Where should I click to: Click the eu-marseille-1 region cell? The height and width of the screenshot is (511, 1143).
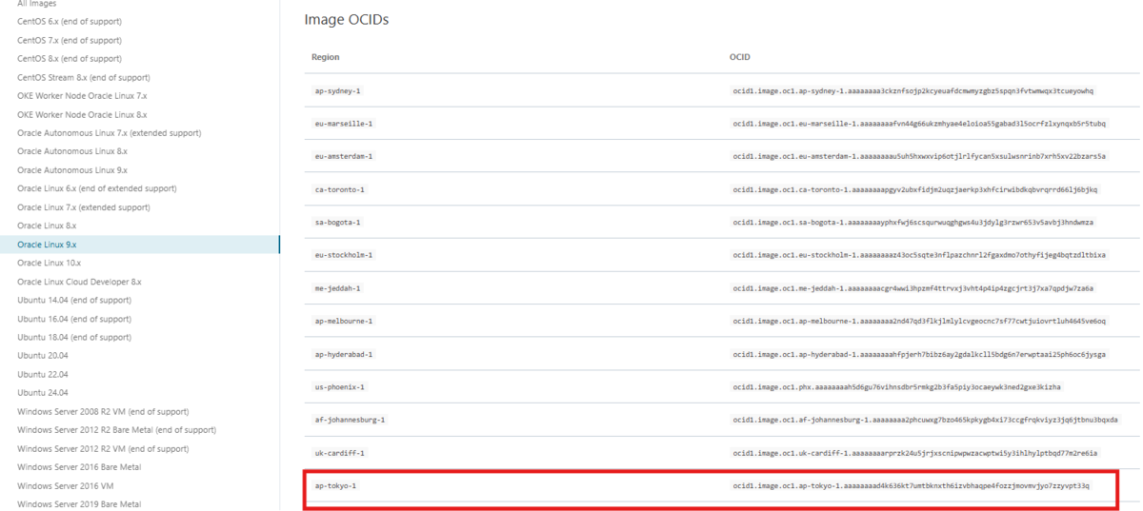[343, 124]
